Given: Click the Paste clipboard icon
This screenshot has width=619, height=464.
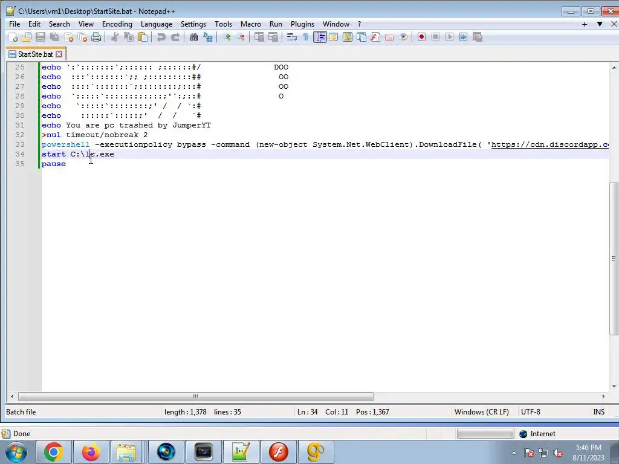Looking at the screenshot, I should [143, 37].
